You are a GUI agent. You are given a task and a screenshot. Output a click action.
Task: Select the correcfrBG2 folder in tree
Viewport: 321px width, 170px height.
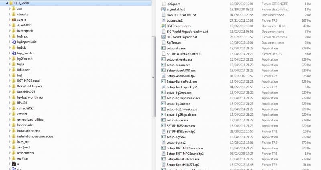(25, 108)
